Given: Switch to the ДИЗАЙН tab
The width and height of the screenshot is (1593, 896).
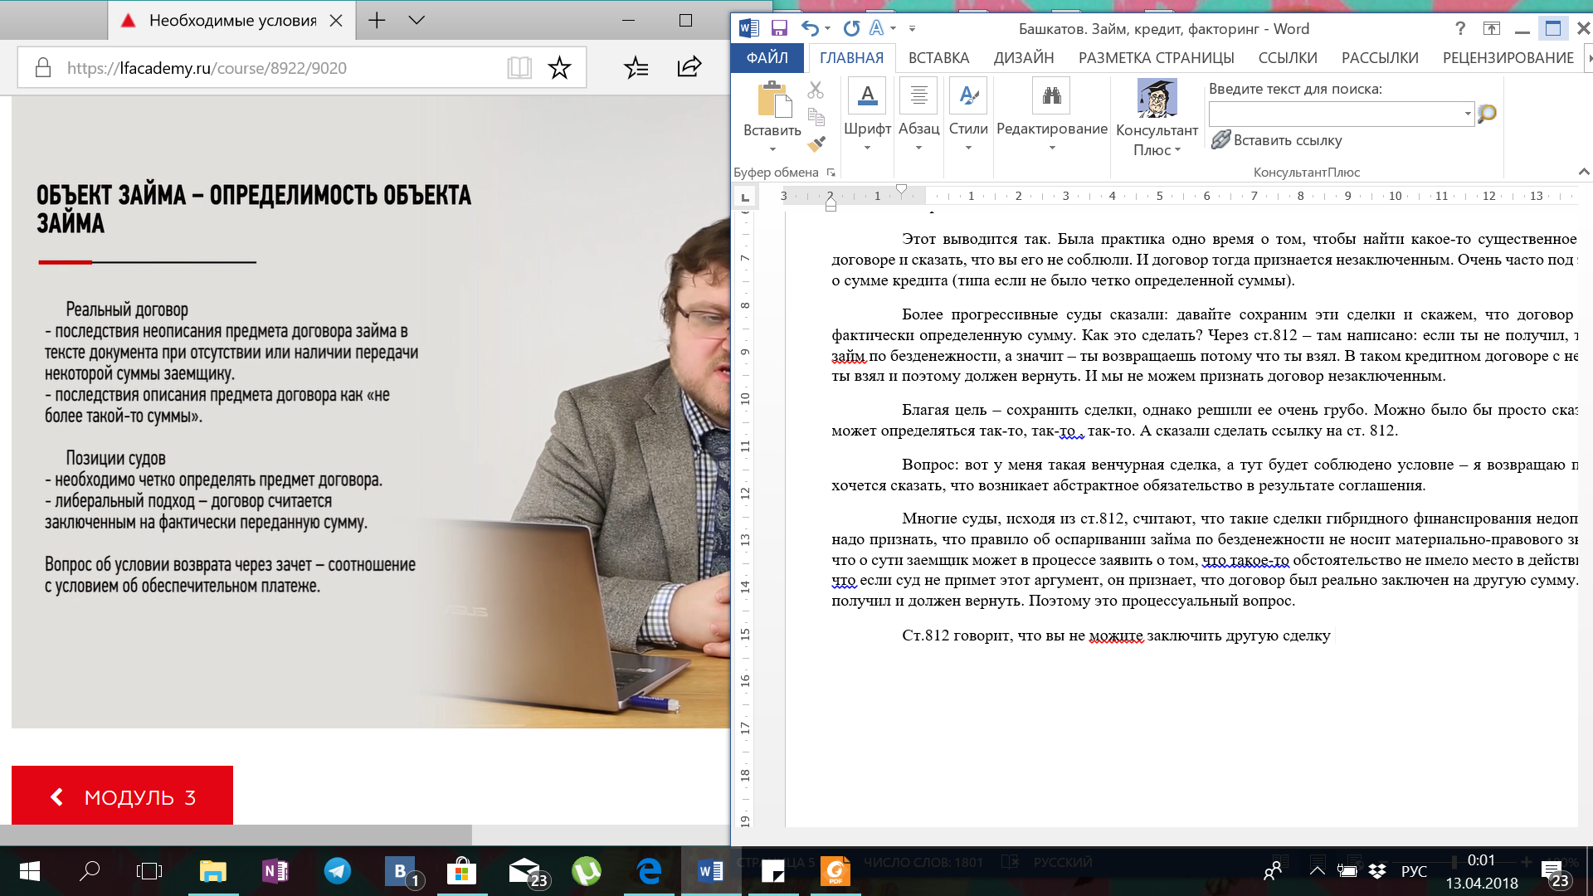Looking at the screenshot, I should 1024,57.
